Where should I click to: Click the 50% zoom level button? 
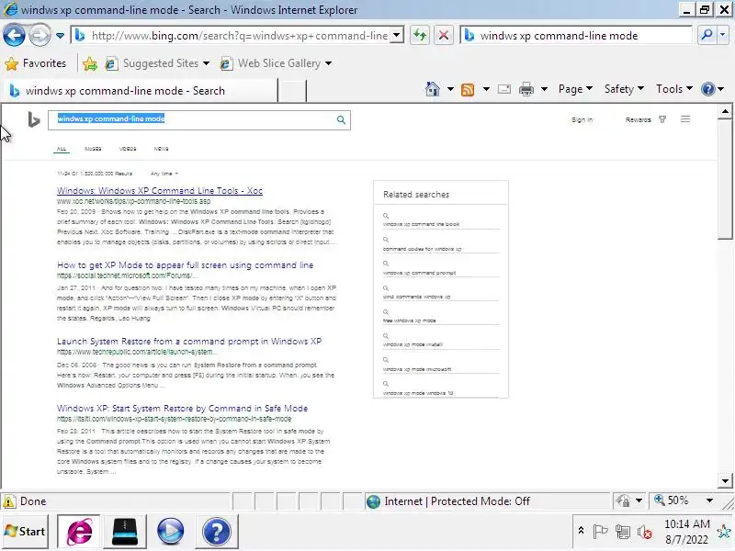coord(673,500)
